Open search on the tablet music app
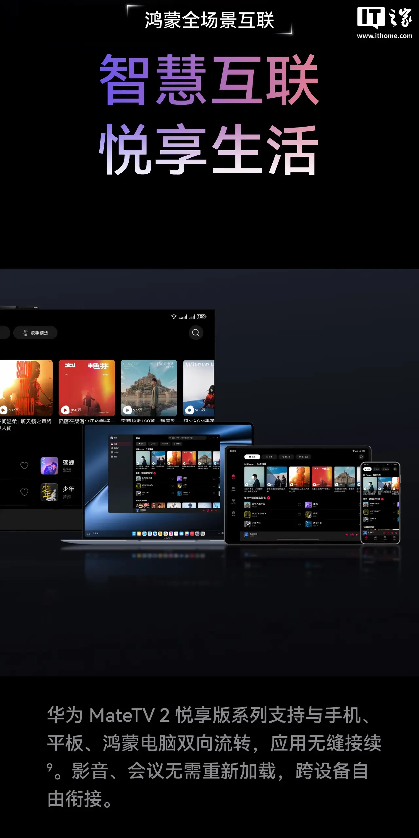Image resolution: width=419 pixels, height=838 pixels. tap(361, 457)
